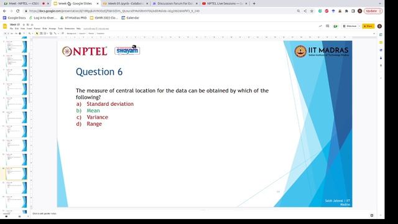This screenshot has height=224, width=398.
Task: Click the Insert image icon
Action: pos(45,33)
